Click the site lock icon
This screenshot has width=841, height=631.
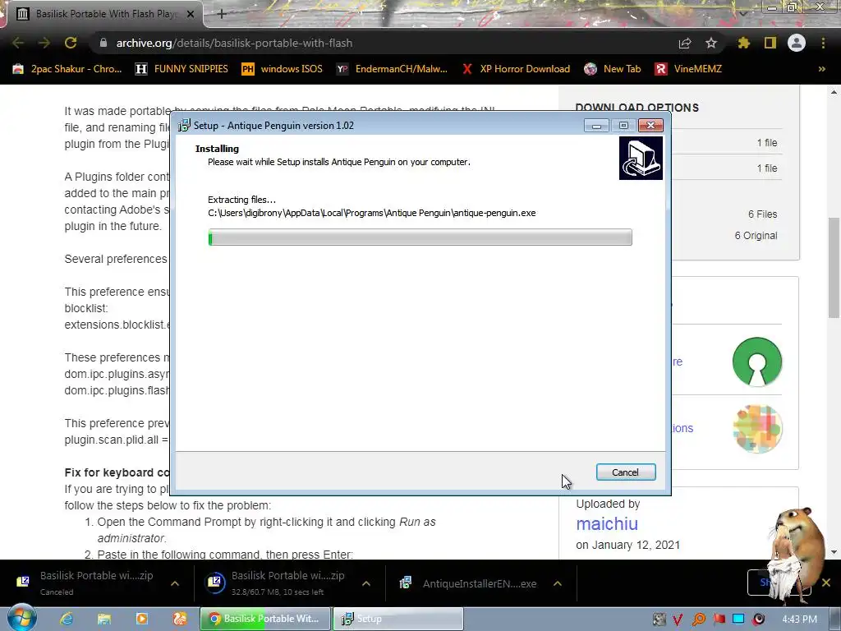[x=103, y=43]
